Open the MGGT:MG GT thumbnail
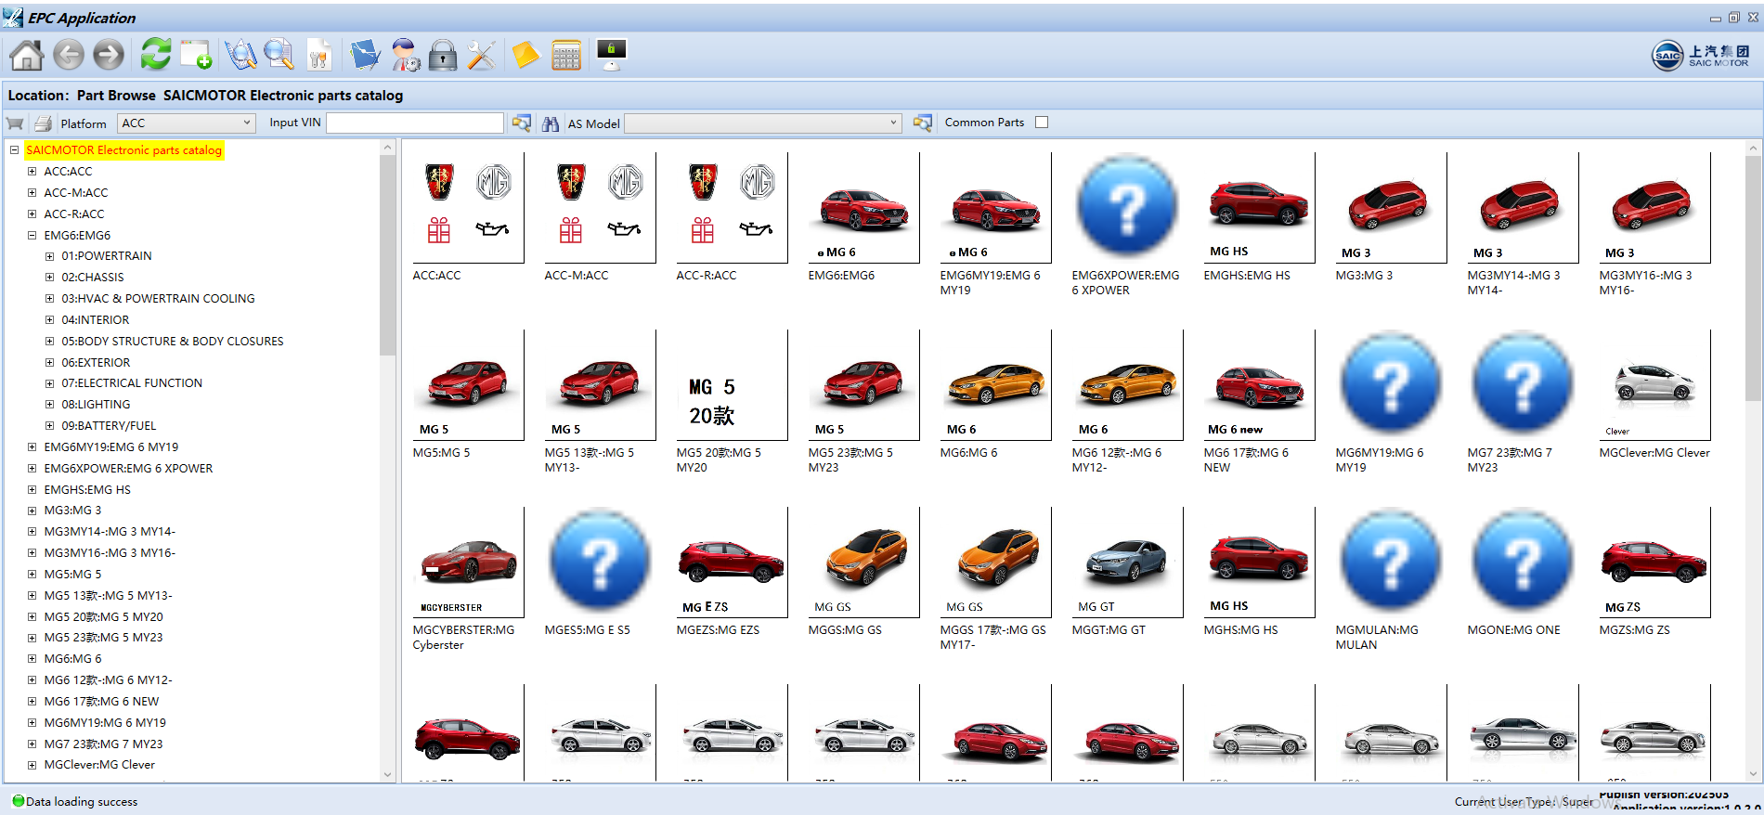The image size is (1764, 815). [1127, 562]
